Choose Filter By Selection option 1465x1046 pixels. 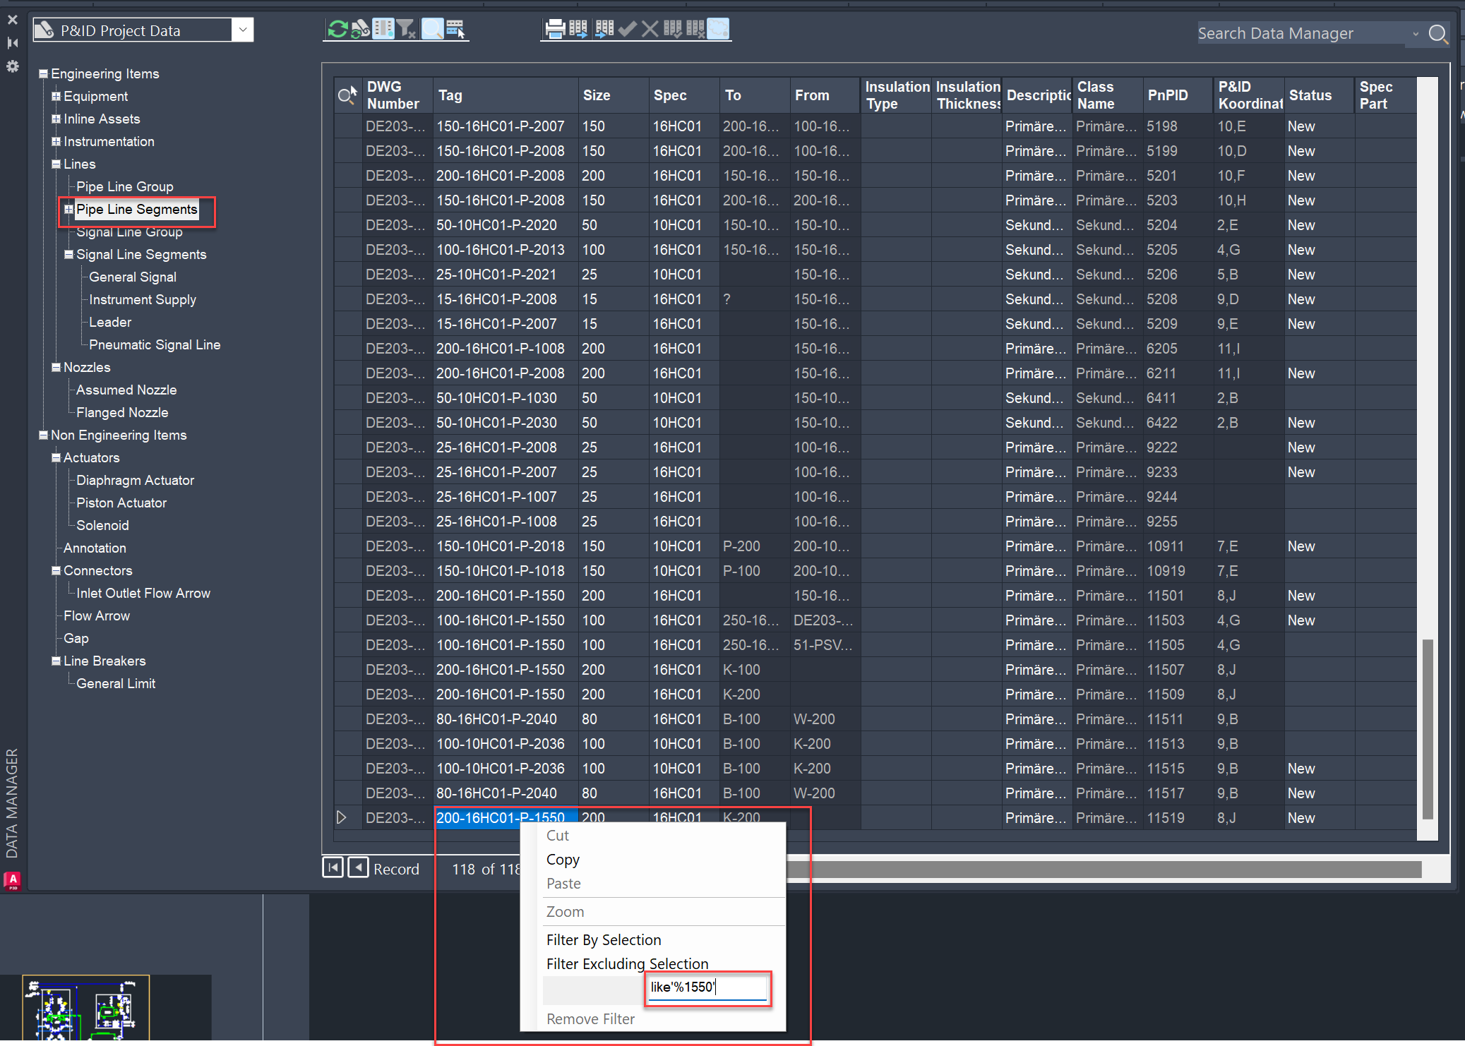pos(604,939)
